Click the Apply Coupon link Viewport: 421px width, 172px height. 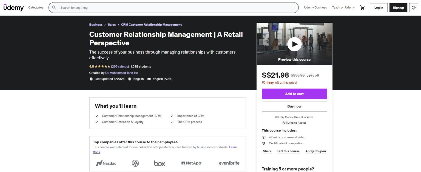point(315,151)
